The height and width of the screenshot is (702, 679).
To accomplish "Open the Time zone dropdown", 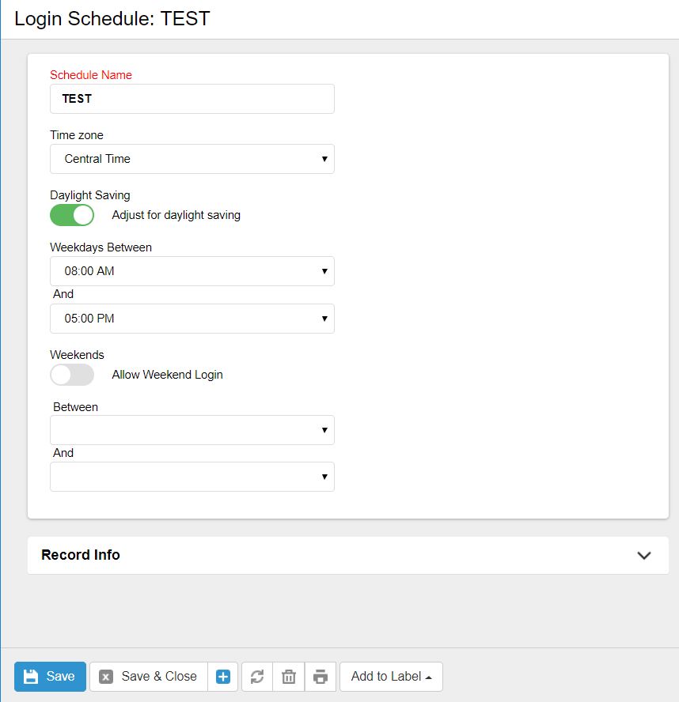I will pyautogui.click(x=192, y=159).
